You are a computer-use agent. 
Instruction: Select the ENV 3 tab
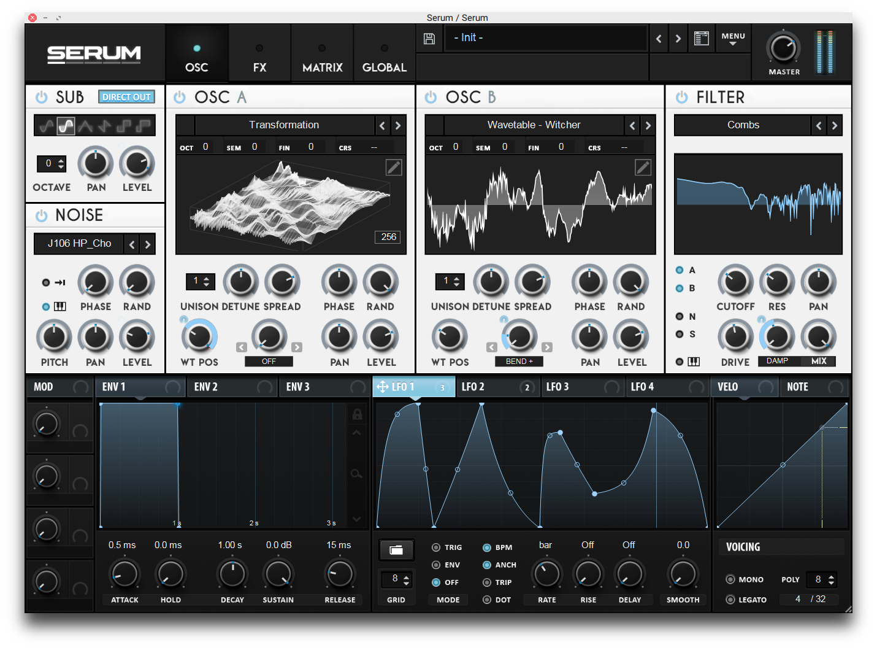click(x=324, y=387)
